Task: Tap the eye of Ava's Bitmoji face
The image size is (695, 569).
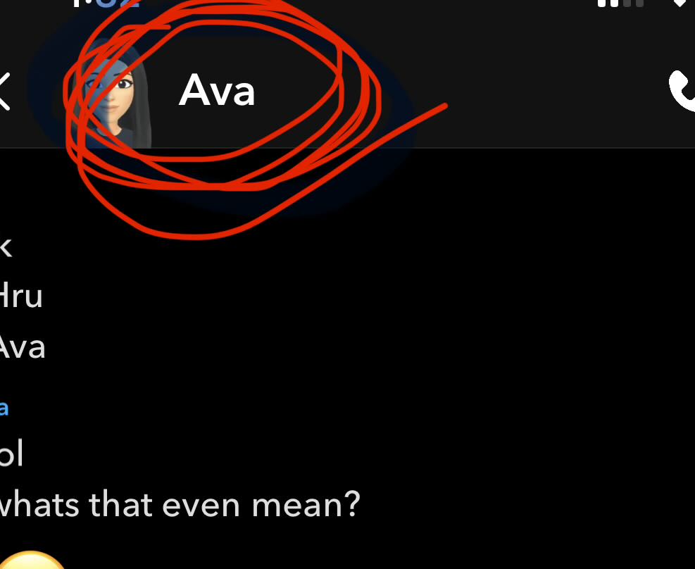Action: point(124,84)
